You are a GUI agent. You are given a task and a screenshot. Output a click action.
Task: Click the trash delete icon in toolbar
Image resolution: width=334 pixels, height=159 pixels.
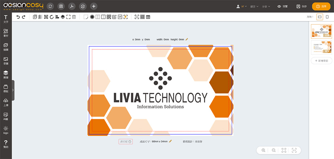(x=74, y=17)
